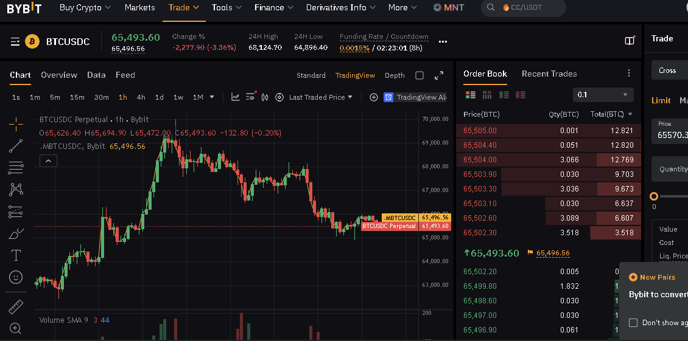
Task: Open chart display settings icon
Action: pos(250,97)
